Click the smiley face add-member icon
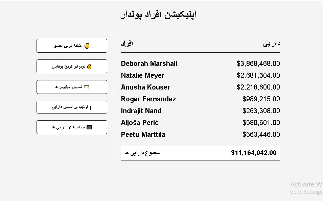 [x=87, y=46]
